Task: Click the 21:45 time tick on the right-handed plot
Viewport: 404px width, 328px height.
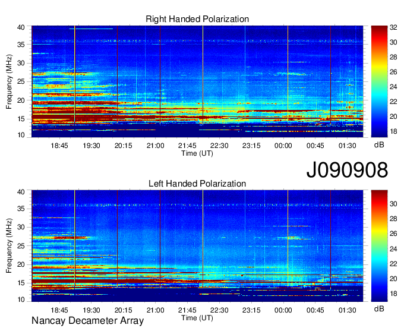Action: point(187,146)
